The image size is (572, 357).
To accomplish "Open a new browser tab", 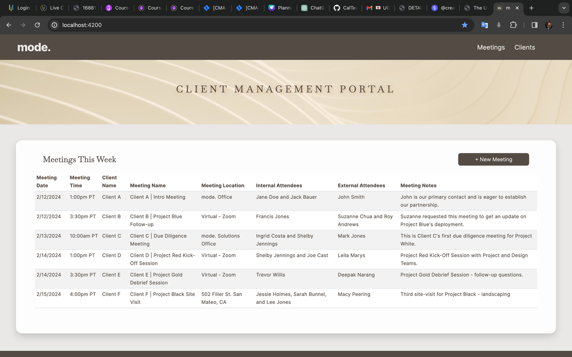I will [x=531, y=8].
